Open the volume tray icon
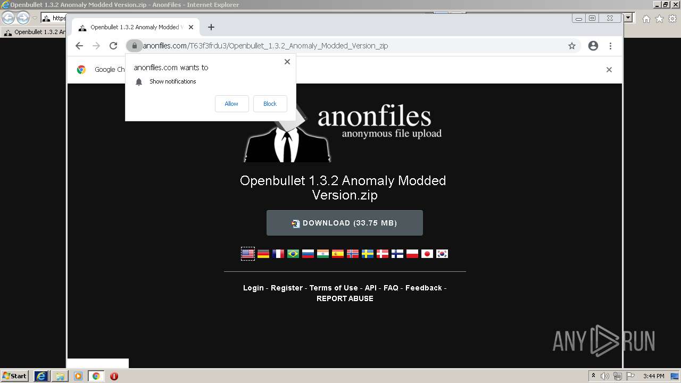 [x=605, y=376]
